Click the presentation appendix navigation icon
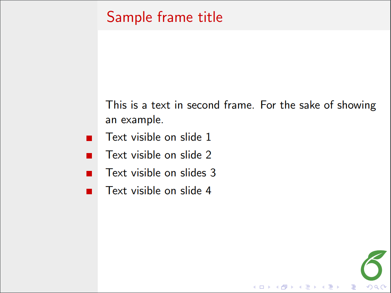 (353, 287)
